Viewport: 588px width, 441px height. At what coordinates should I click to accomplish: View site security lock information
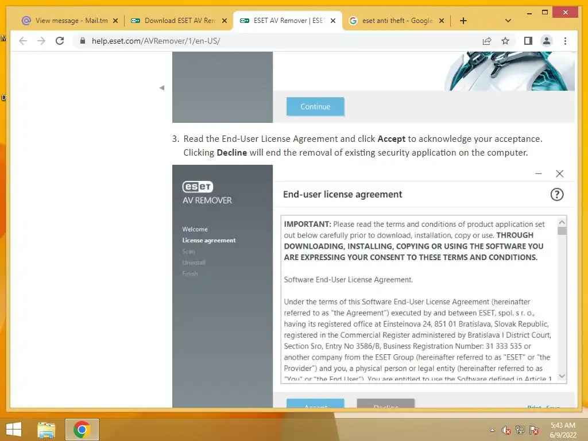83,41
